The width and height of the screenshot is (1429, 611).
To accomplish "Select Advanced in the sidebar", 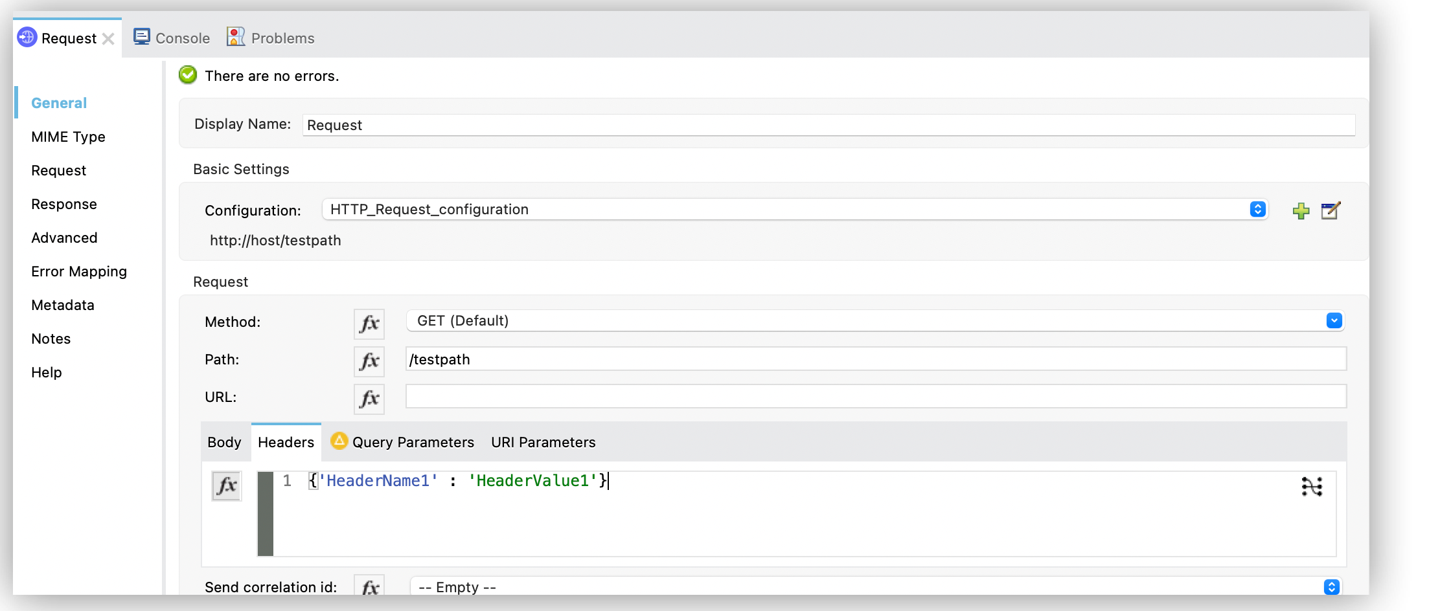I will pyautogui.click(x=64, y=238).
